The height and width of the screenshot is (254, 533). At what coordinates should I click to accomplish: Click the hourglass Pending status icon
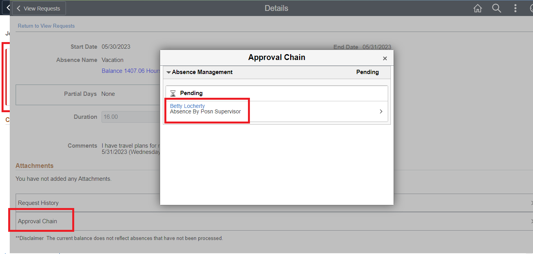click(x=172, y=93)
